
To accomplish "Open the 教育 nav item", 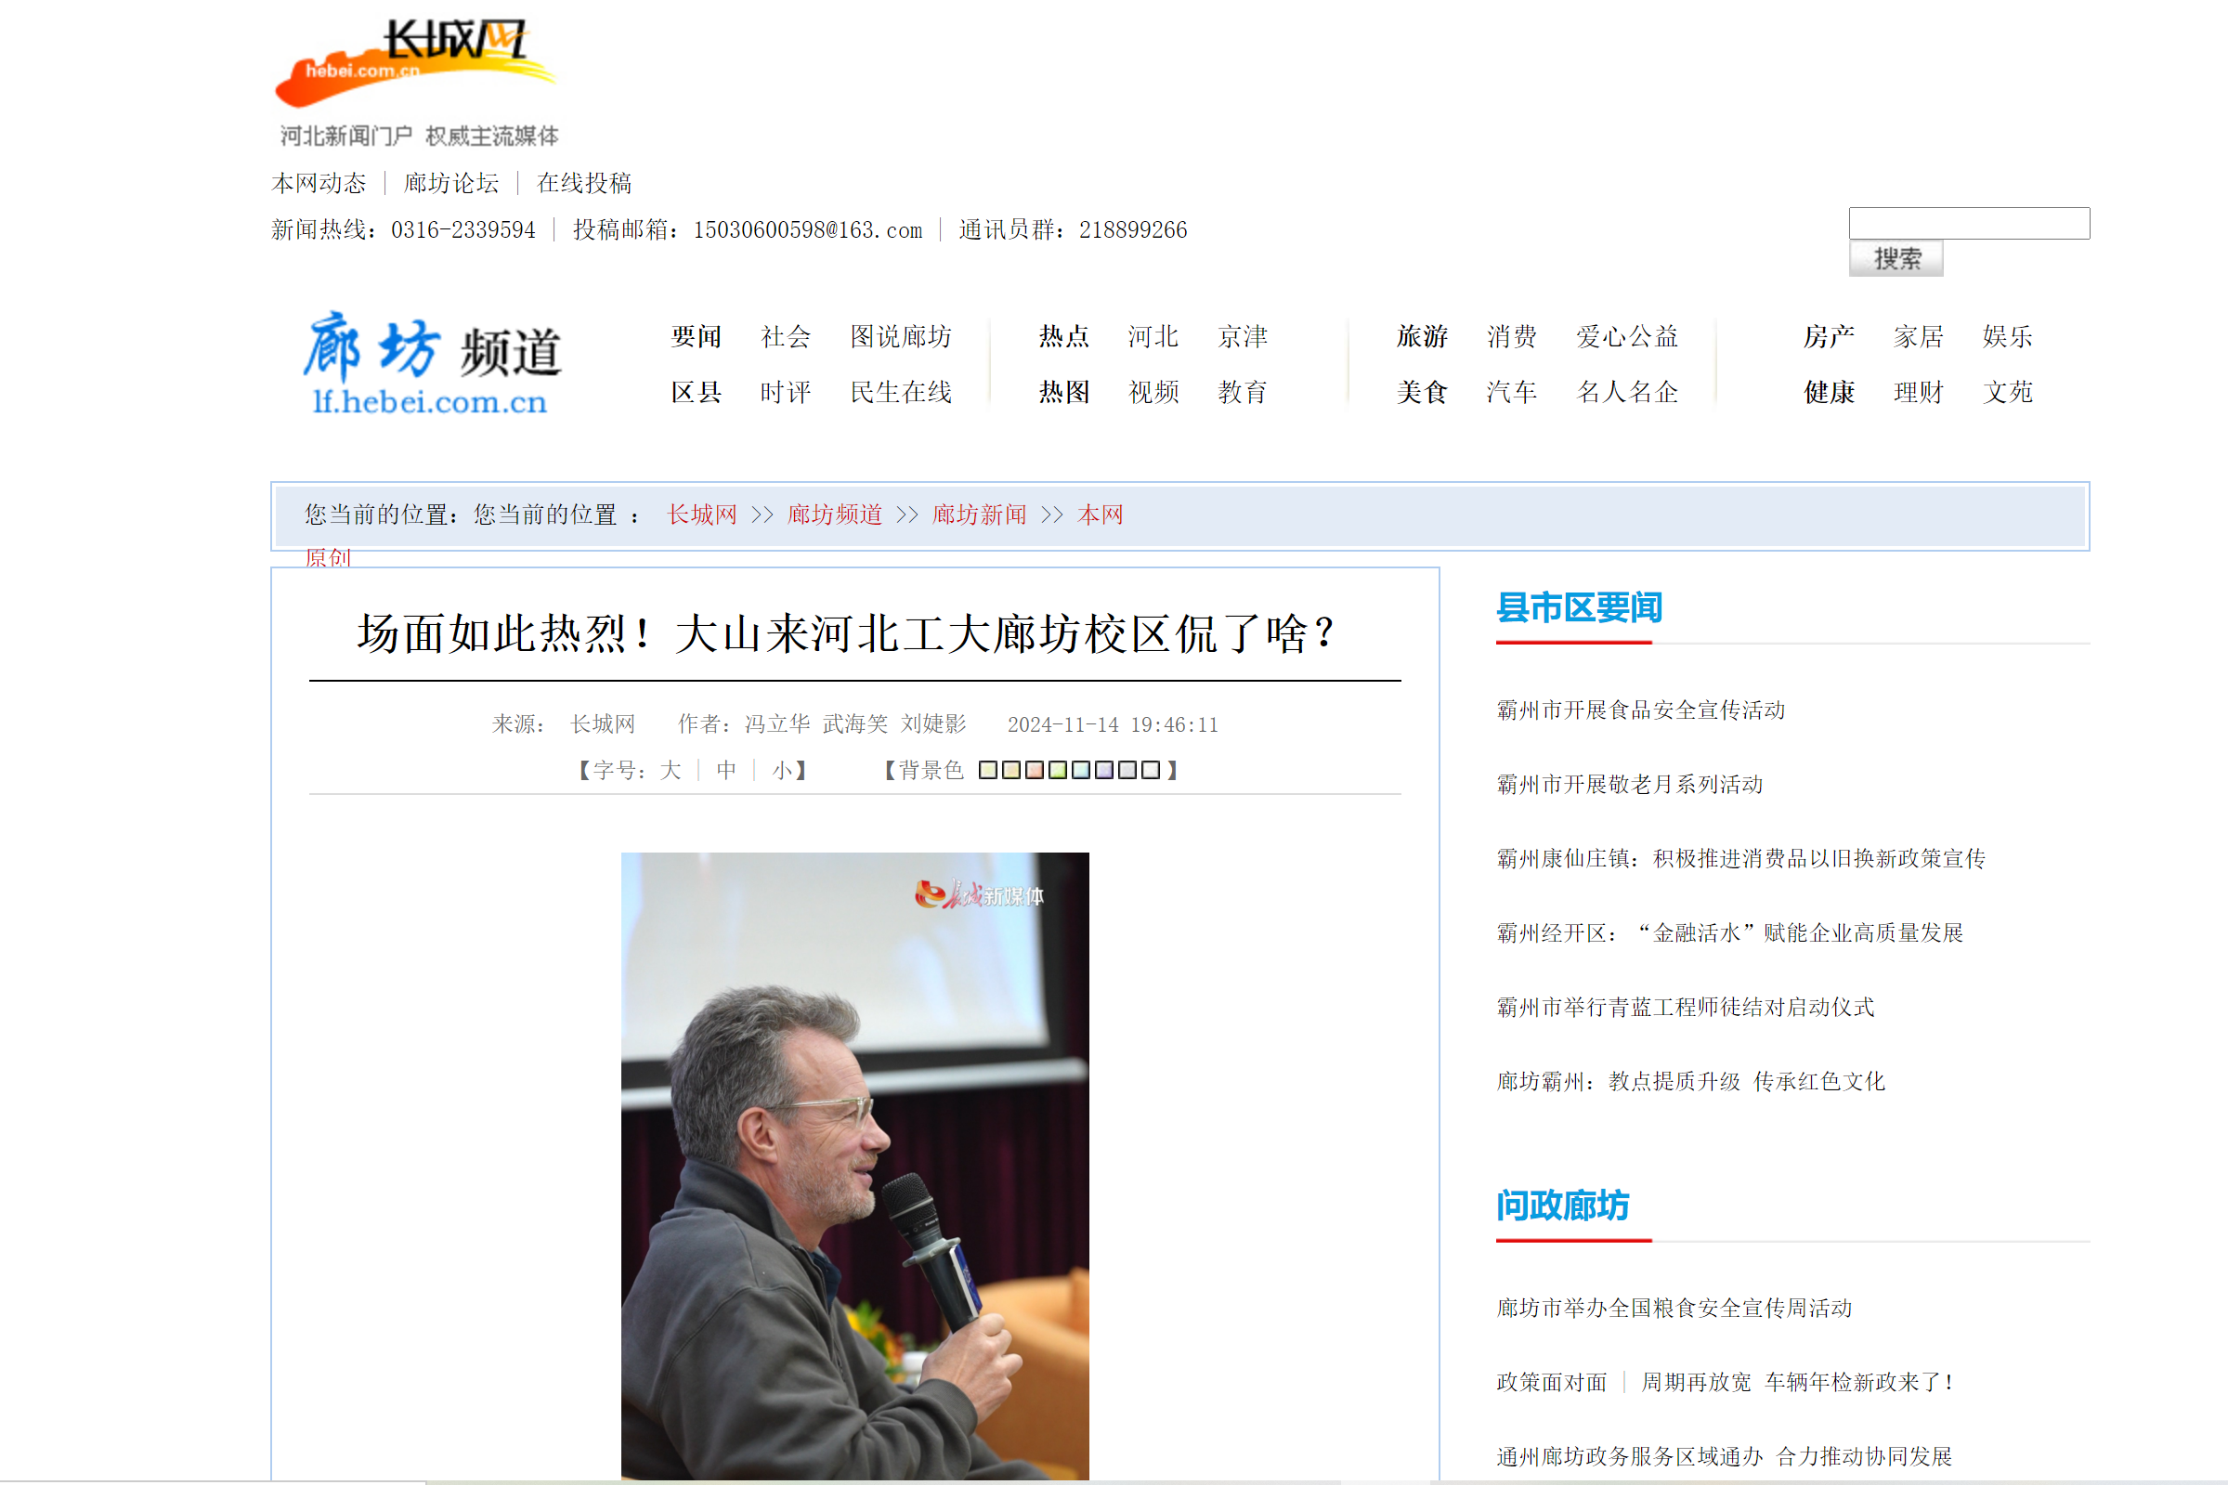I will (1243, 392).
